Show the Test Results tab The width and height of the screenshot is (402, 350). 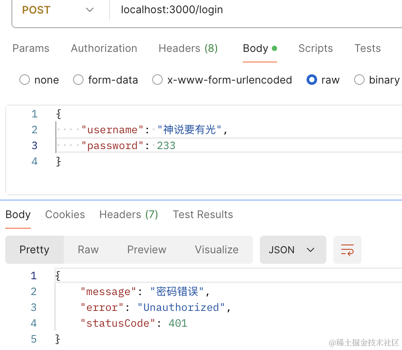coord(203,215)
